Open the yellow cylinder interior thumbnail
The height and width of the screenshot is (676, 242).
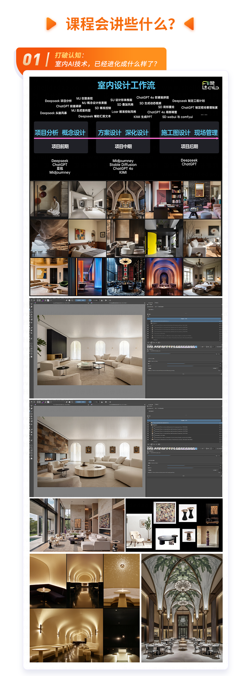click(x=164, y=238)
